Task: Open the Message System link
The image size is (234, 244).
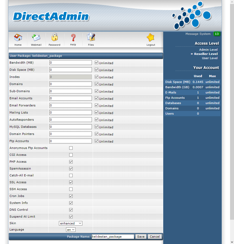Action: 198,34
